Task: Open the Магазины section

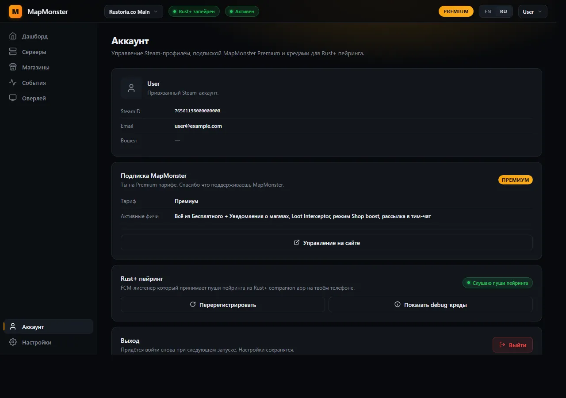Action: [x=48, y=67]
